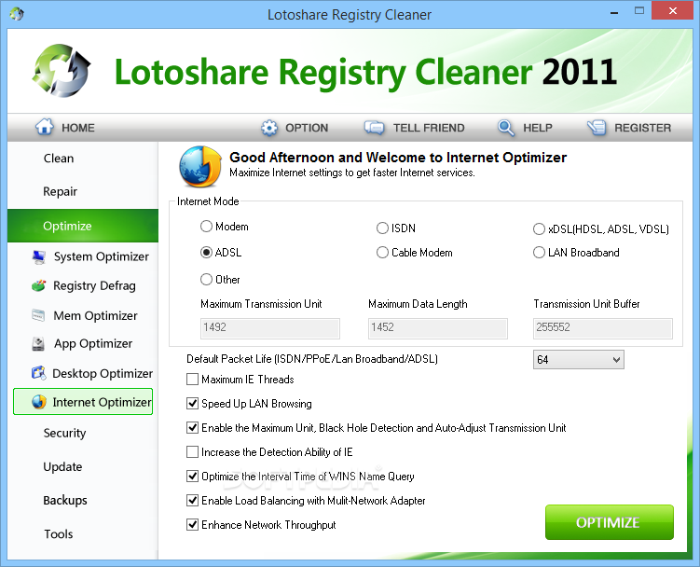Click the OPTION toolbar label
The height and width of the screenshot is (567, 700).
[307, 128]
